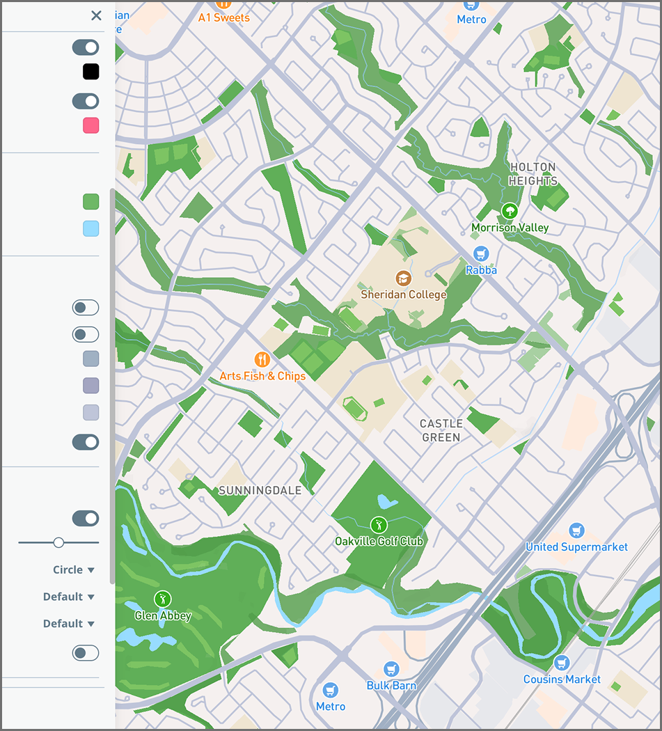Image resolution: width=662 pixels, height=731 pixels.
Task: Click the Morrison Valley park tree icon
Action: 510,211
